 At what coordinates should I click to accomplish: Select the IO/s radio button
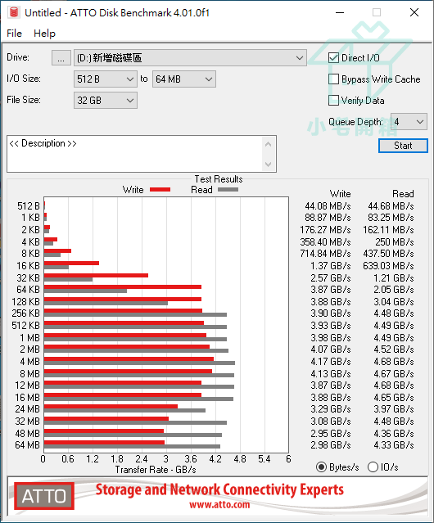click(373, 467)
